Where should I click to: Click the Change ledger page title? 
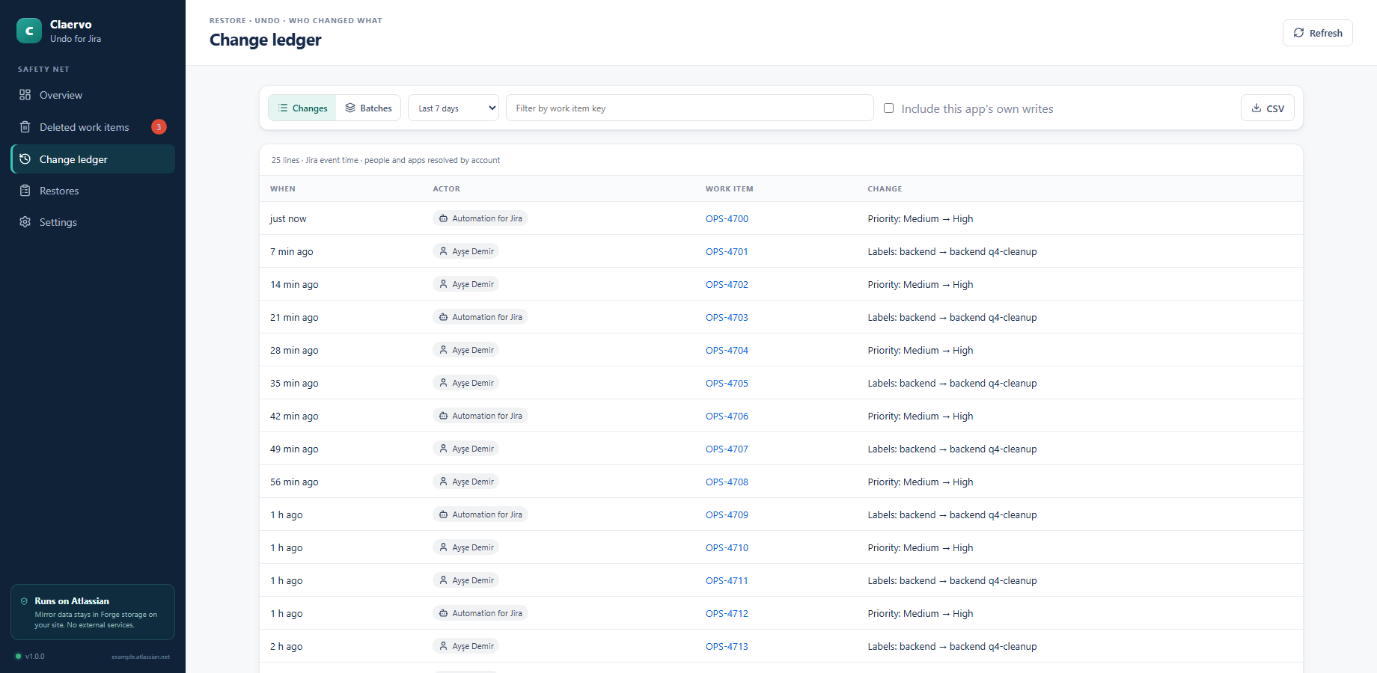(266, 40)
